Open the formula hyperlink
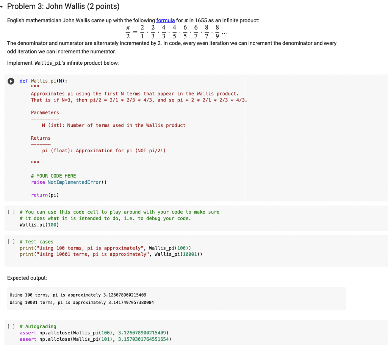This screenshot has width=388, height=345. tap(165, 20)
